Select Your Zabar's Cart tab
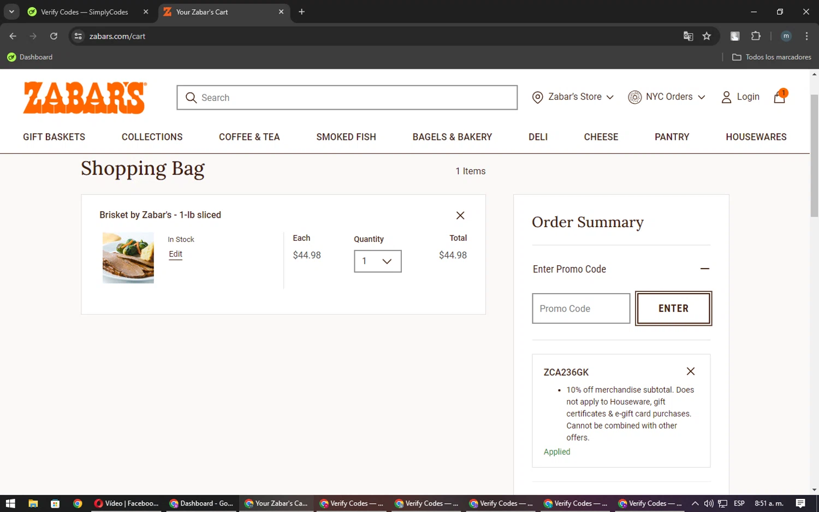Image resolution: width=819 pixels, height=512 pixels. tap(224, 11)
